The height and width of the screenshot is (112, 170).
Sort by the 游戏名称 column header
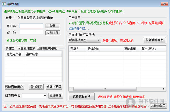coord(104,49)
